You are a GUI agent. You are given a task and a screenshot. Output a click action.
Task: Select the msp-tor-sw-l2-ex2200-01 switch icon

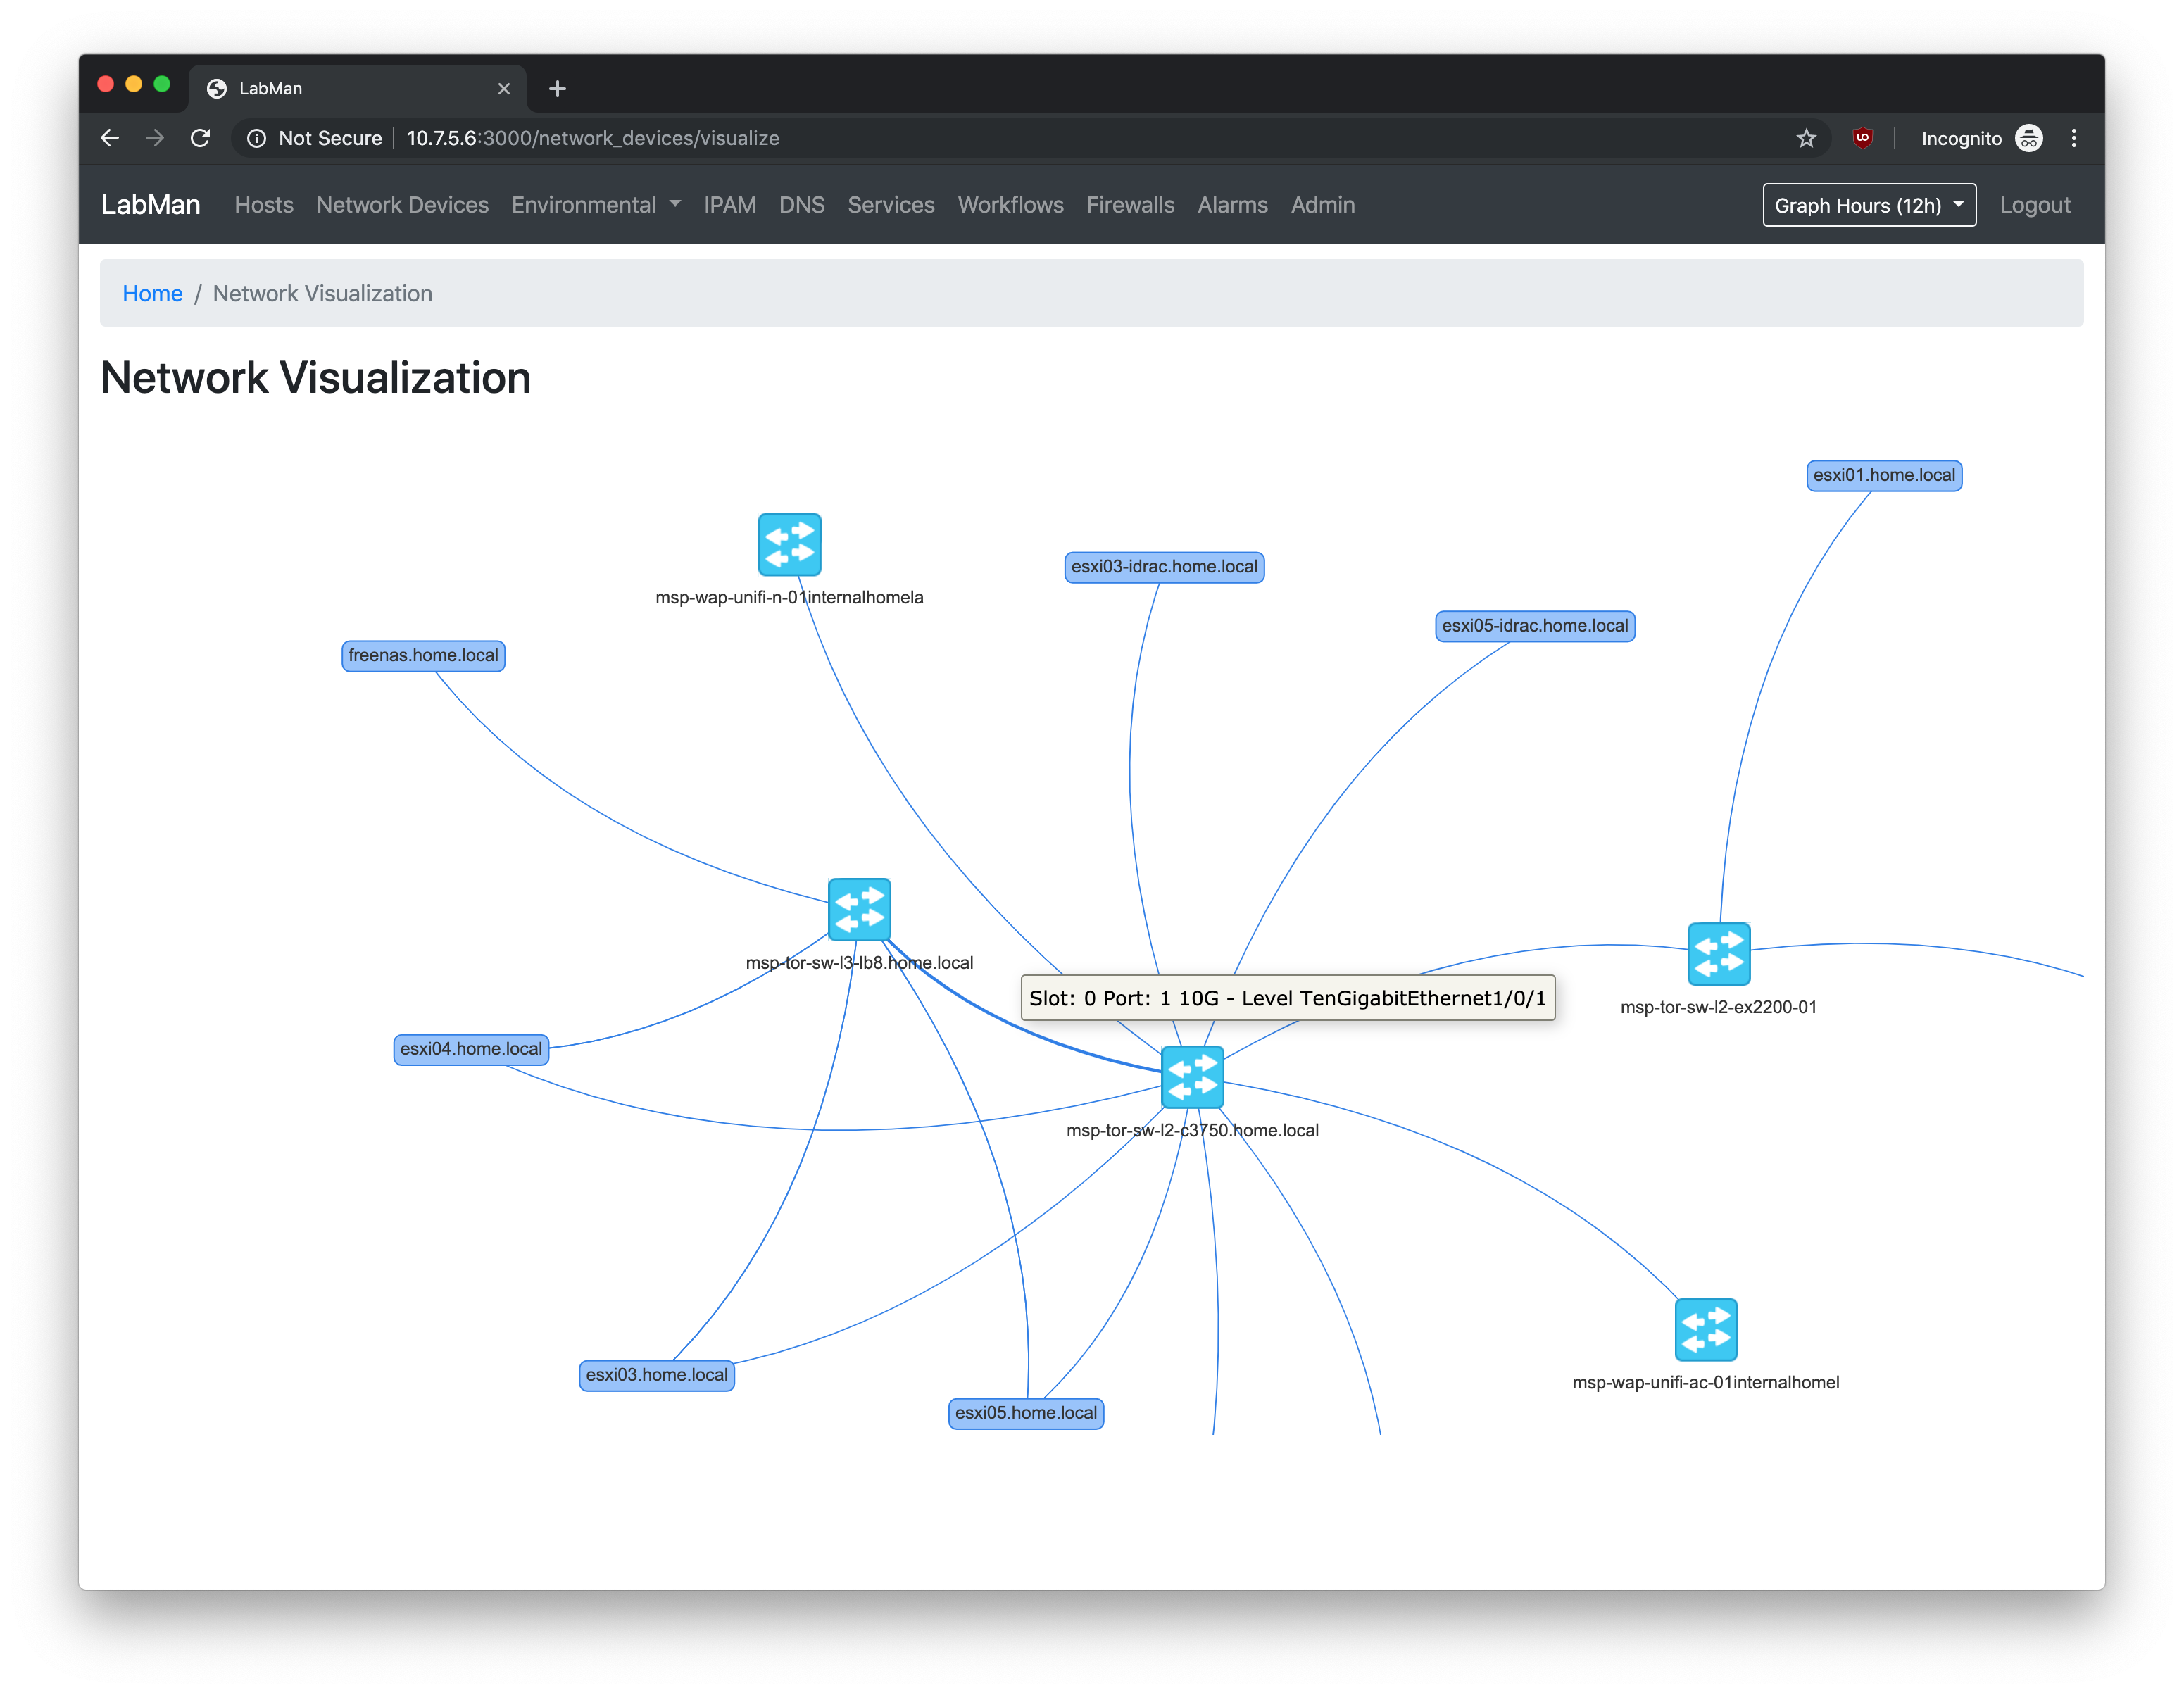[x=1718, y=953]
